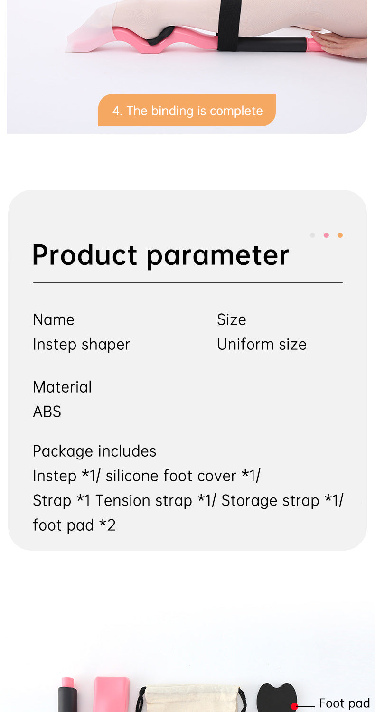Viewport: 375px width, 712px height.
Task: Click the "Name" label
Action: click(54, 319)
